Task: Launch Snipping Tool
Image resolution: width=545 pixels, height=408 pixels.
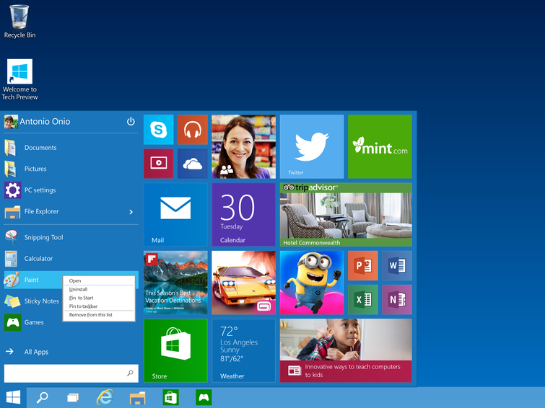Action: click(x=71, y=237)
